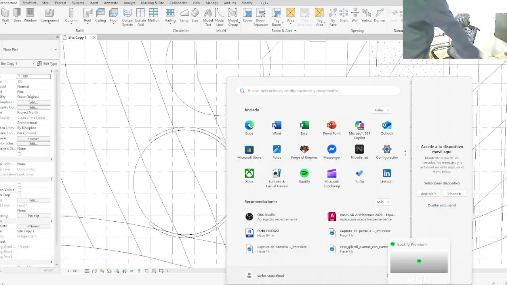Open the Massing & Site tab
507x285 pixels.
point(152,3)
